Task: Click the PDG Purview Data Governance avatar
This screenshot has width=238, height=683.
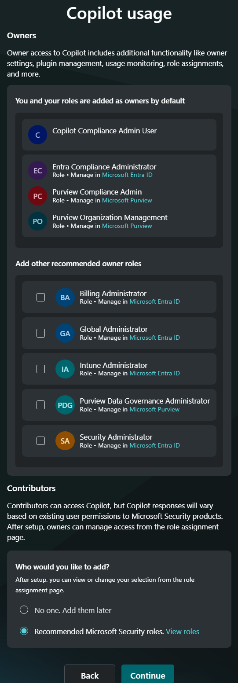Action: [x=65, y=405]
